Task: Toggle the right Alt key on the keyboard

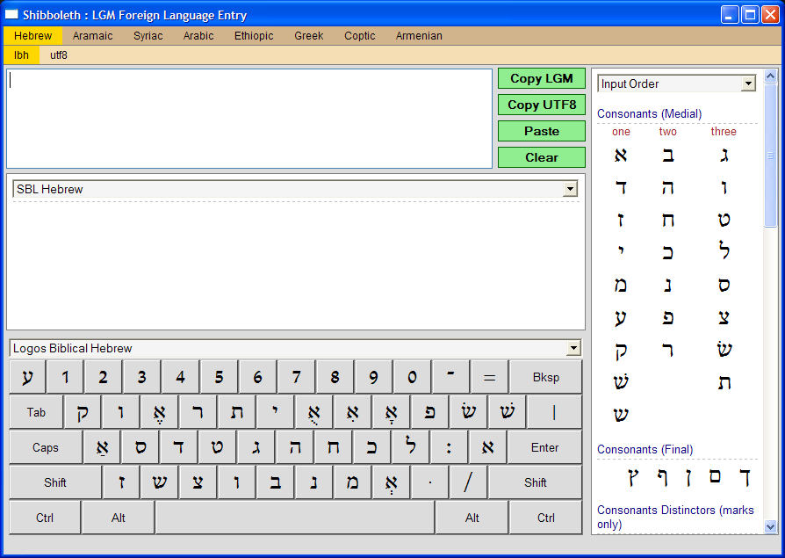Action: tap(472, 518)
